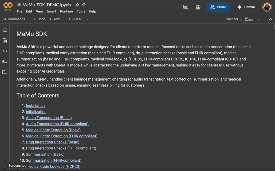The image size is (275, 171).
Task: Open the code snippets panel icon
Action: pyautogui.click(x=5, y=51)
